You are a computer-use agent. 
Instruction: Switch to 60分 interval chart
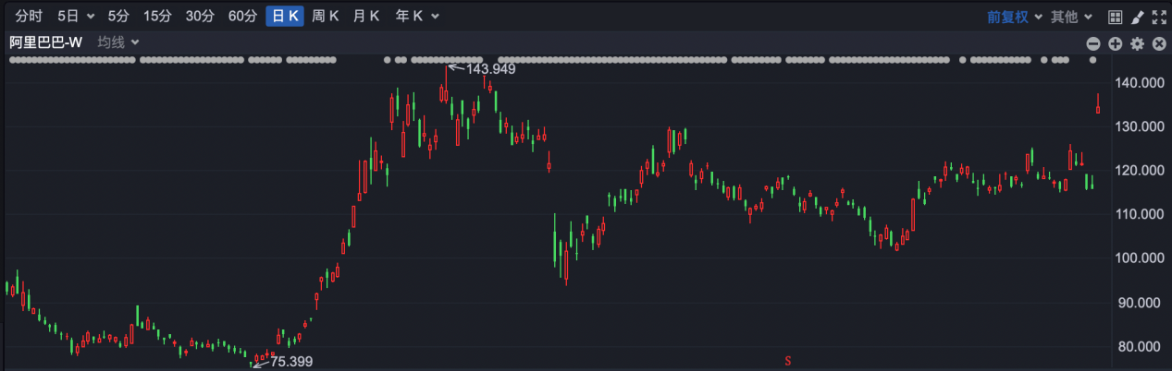click(241, 17)
